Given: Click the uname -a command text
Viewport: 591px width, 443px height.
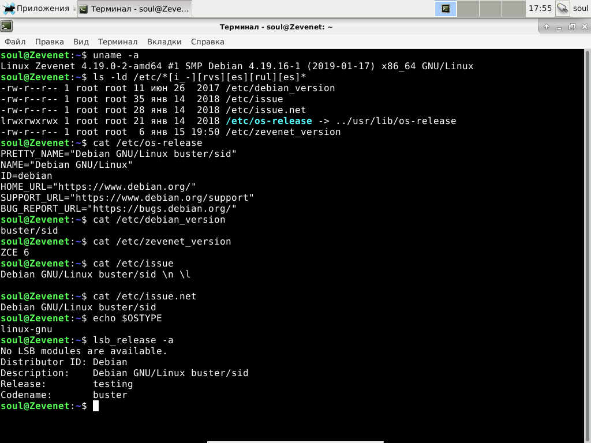Looking at the screenshot, I should 115,55.
